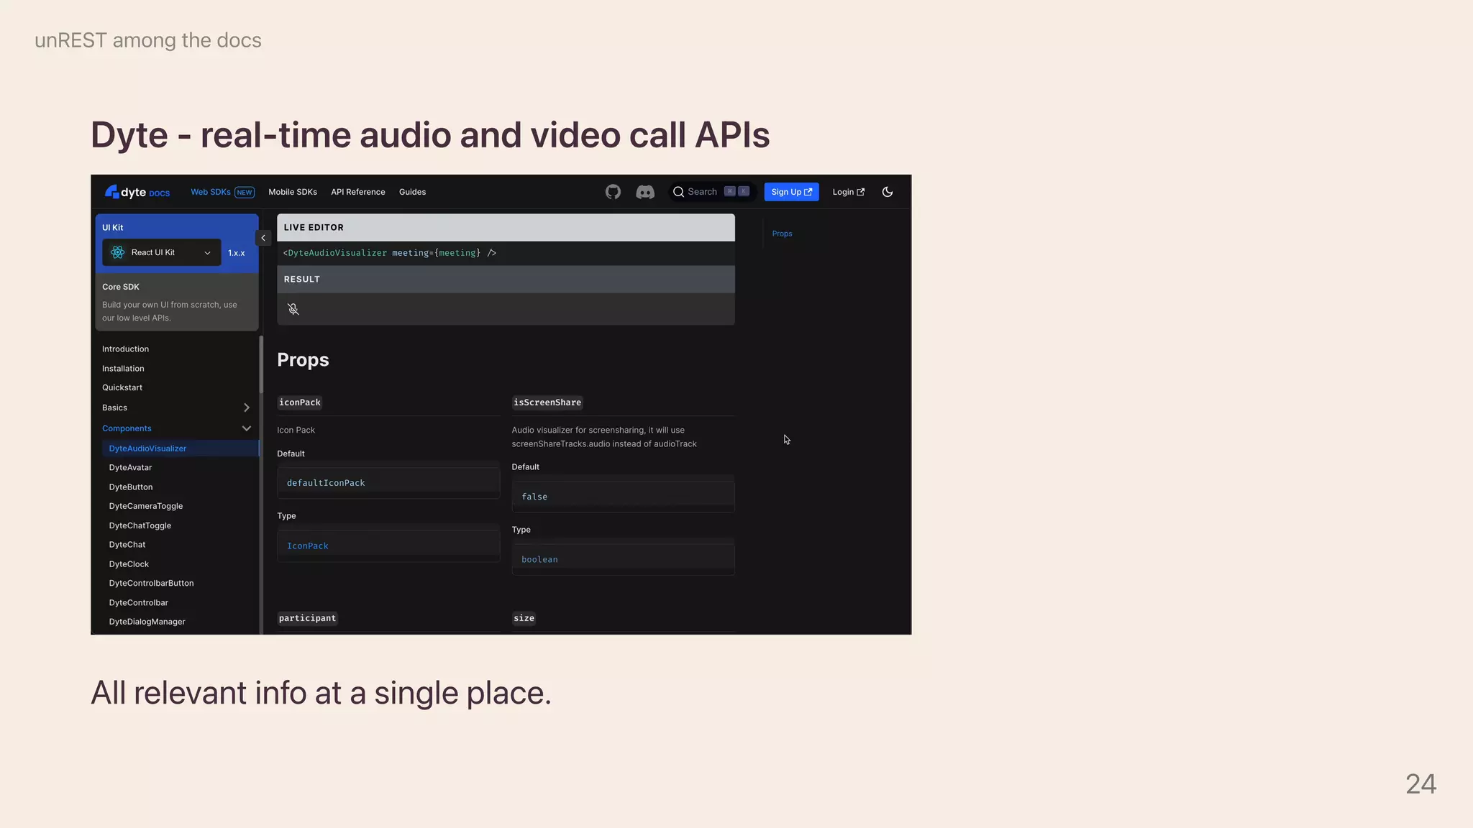Select the 1.x.x version selector
This screenshot has width=1473, height=828.
[x=237, y=253]
